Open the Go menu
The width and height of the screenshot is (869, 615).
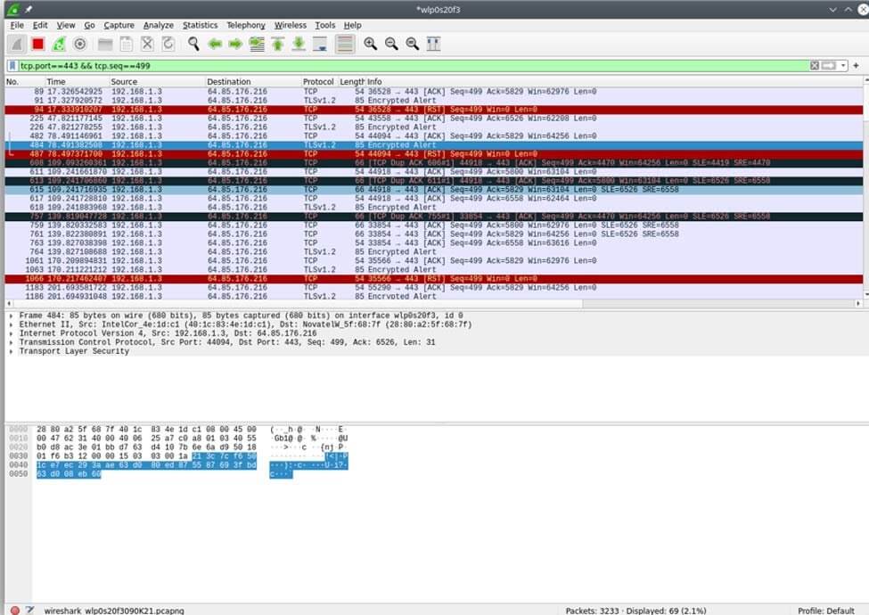(89, 26)
